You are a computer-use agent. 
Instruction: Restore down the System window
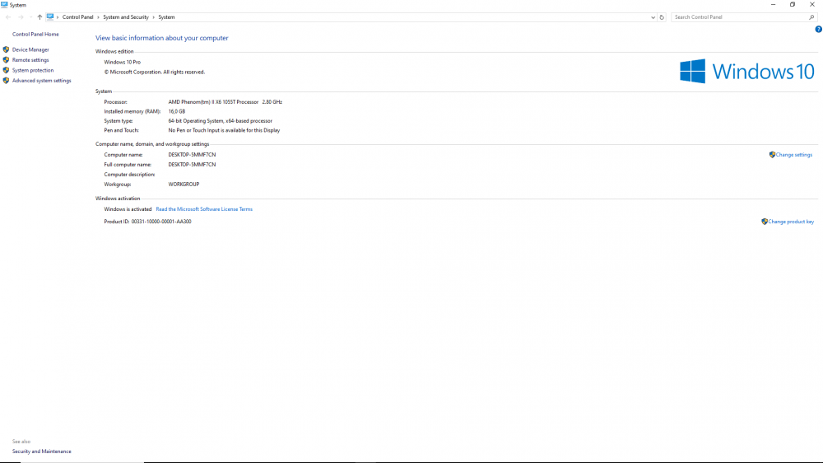(793, 5)
